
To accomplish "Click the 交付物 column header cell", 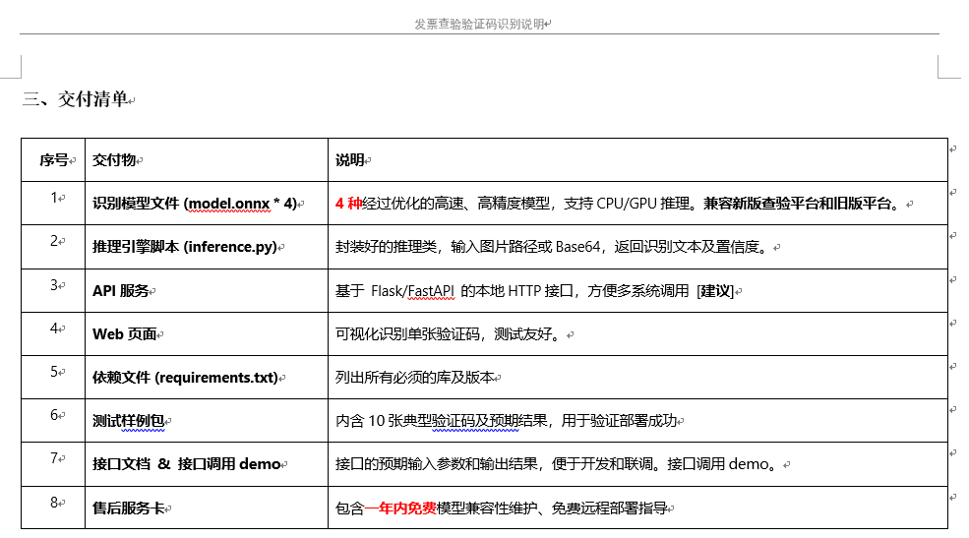I will [207, 160].
